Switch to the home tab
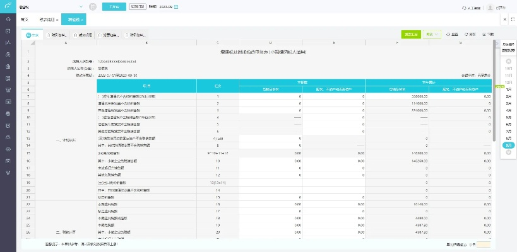 (x=25, y=20)
